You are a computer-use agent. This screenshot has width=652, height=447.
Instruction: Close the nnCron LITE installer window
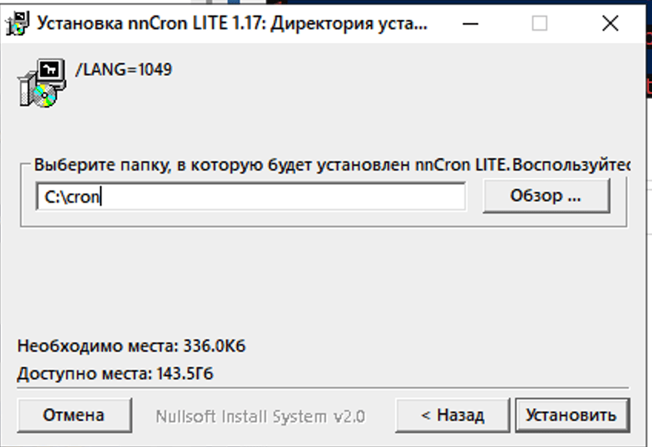[x=610, y=24]
